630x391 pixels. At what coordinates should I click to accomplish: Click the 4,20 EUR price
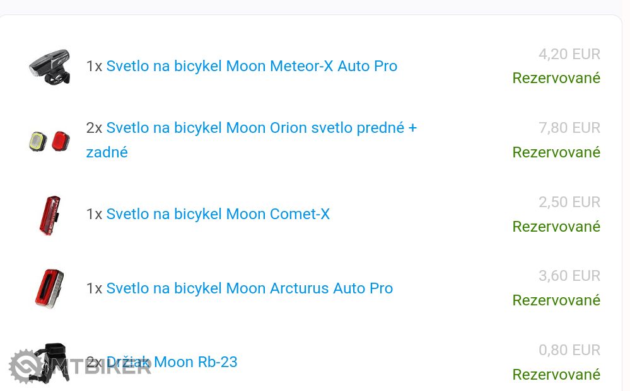[569, 54]
